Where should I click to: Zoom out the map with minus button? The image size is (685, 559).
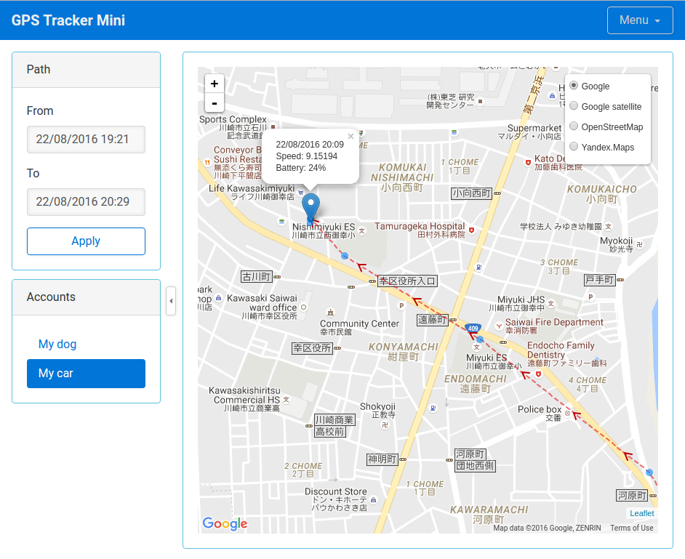coord(214,103)
